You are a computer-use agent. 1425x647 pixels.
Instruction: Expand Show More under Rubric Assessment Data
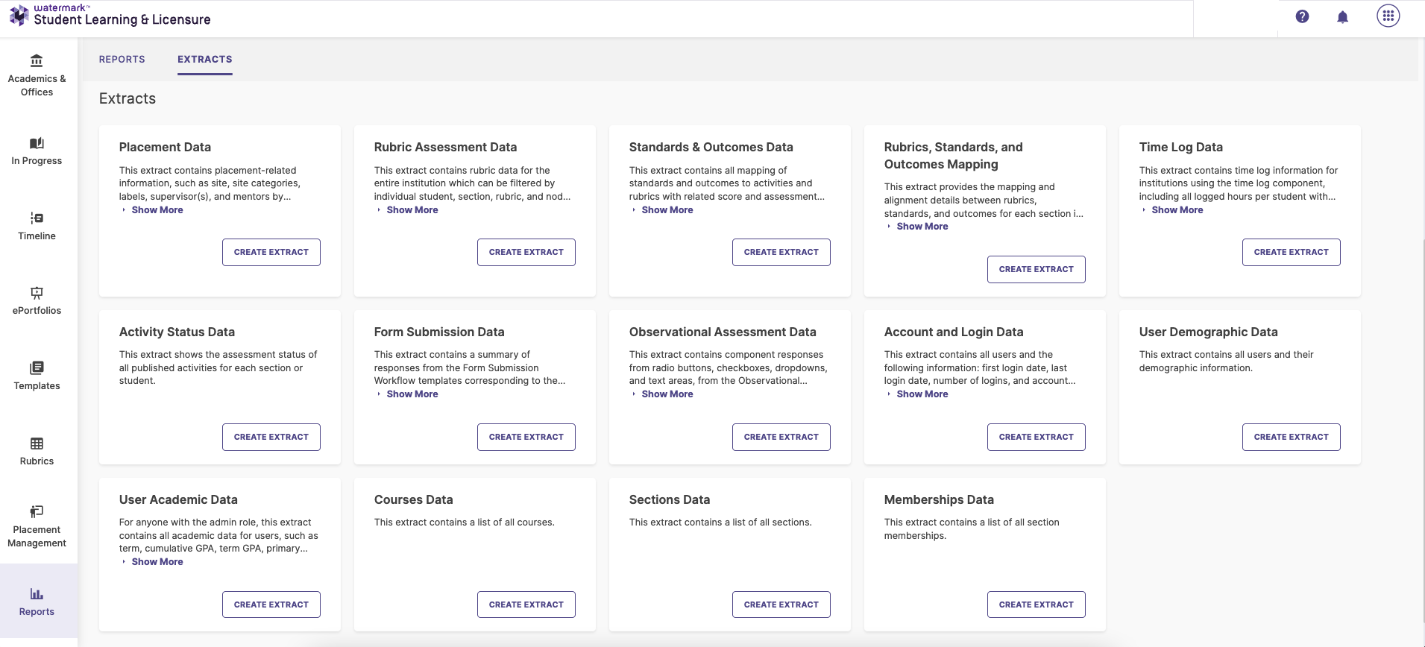pos(412,210)
